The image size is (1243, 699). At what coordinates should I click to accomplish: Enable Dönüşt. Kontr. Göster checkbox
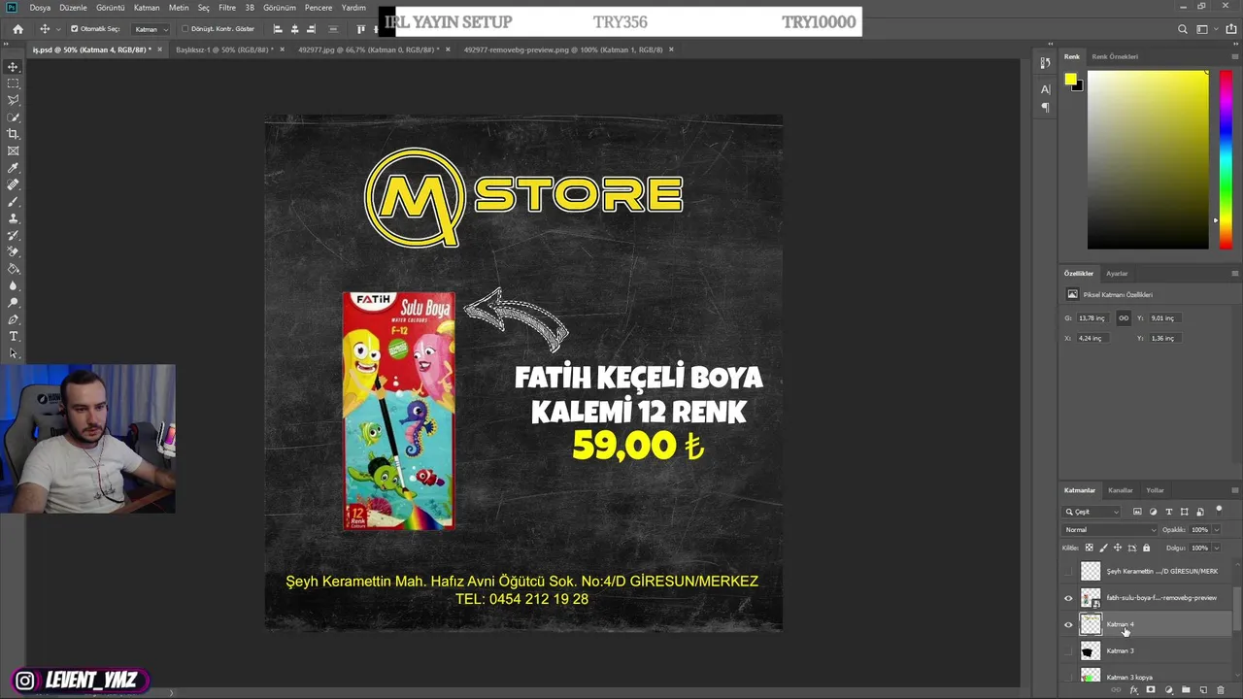pos(185,29)
